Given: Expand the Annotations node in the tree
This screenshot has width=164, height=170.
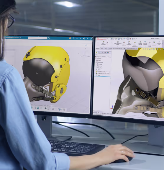Looking at the screenshot, I should (x=96, y=62).
